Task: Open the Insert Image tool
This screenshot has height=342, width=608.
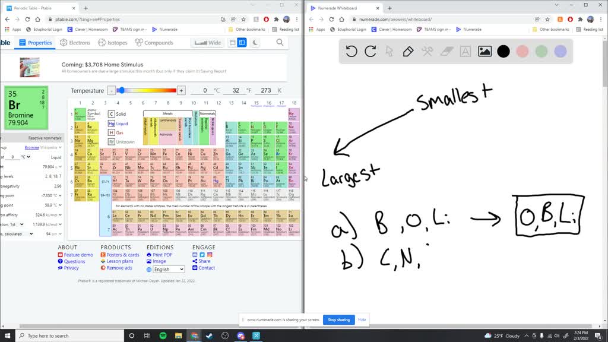Action: (x=484, y=52)
